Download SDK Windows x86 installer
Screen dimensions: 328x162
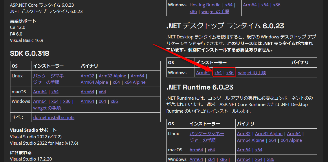[67, 101]
